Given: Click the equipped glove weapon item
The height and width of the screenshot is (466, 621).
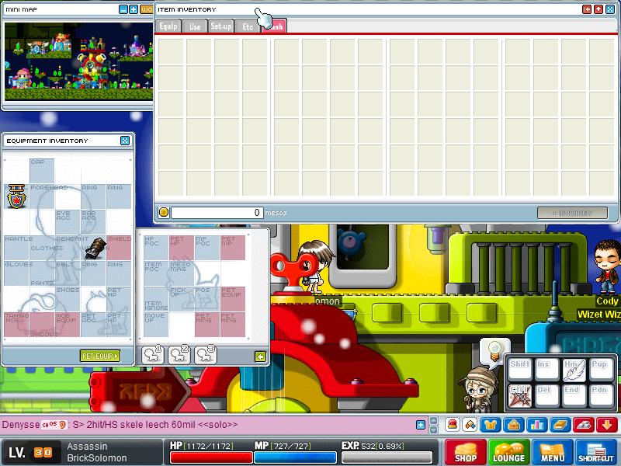Looking at the screenshot, I should [x=93, y=249].
